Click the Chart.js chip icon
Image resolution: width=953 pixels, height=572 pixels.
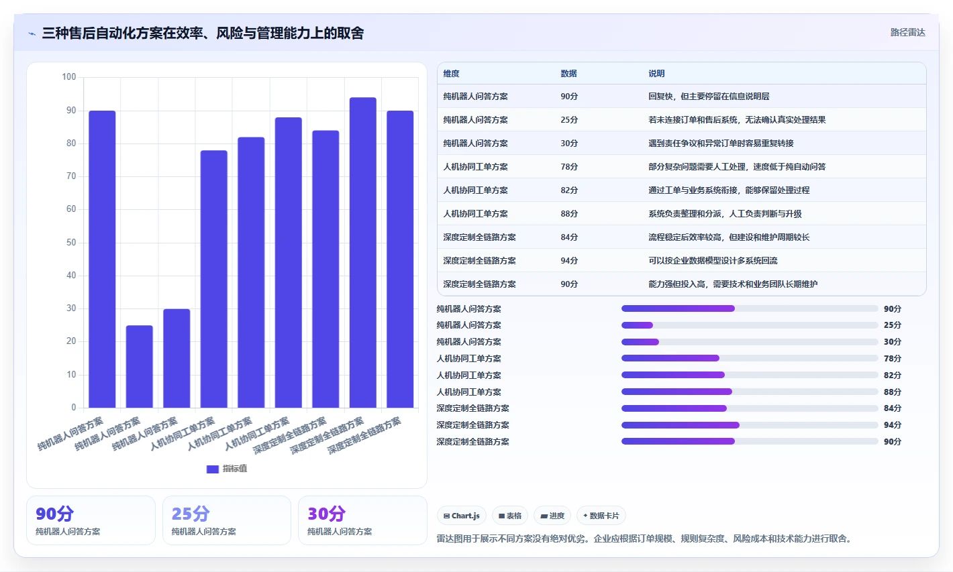446,516
